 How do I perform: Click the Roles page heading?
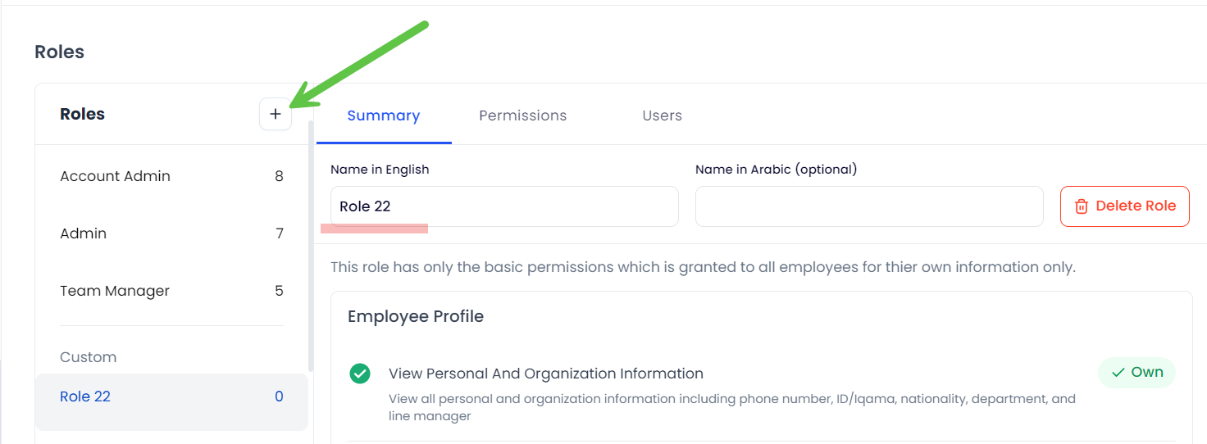click(59, 52)
